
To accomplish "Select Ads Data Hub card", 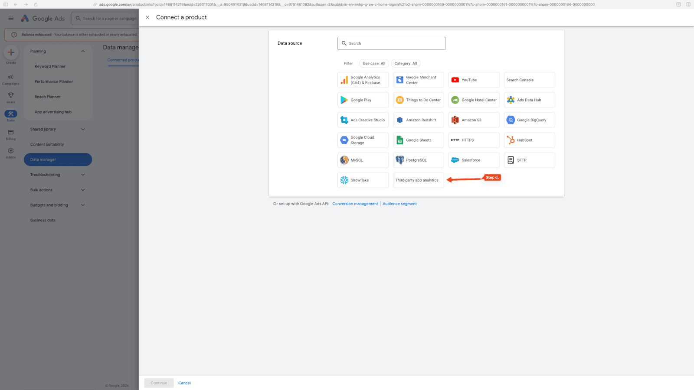I will (530, 100).
